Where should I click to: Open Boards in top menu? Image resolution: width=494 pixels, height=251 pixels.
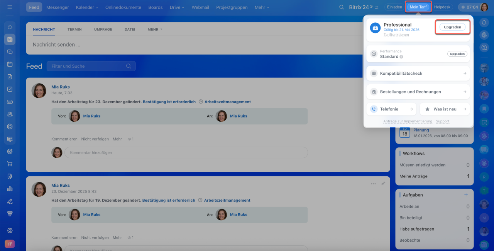click(156, 7)
